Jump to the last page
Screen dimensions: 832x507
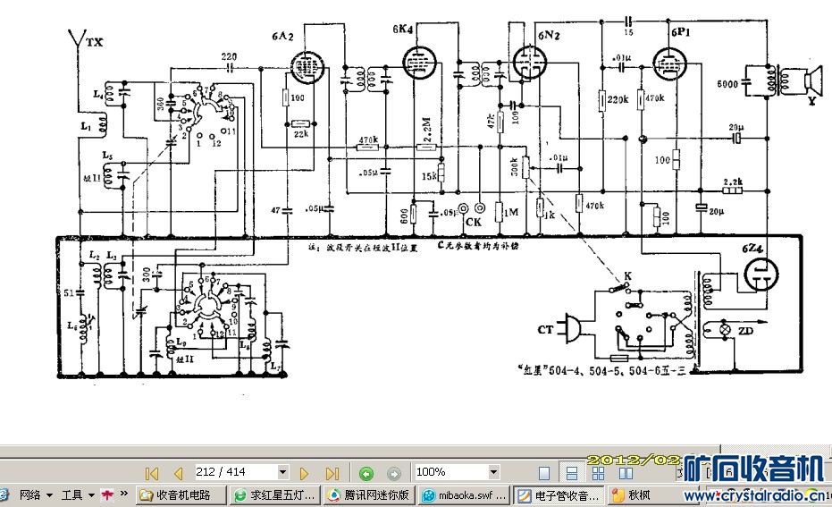click(x=332, y=472)
